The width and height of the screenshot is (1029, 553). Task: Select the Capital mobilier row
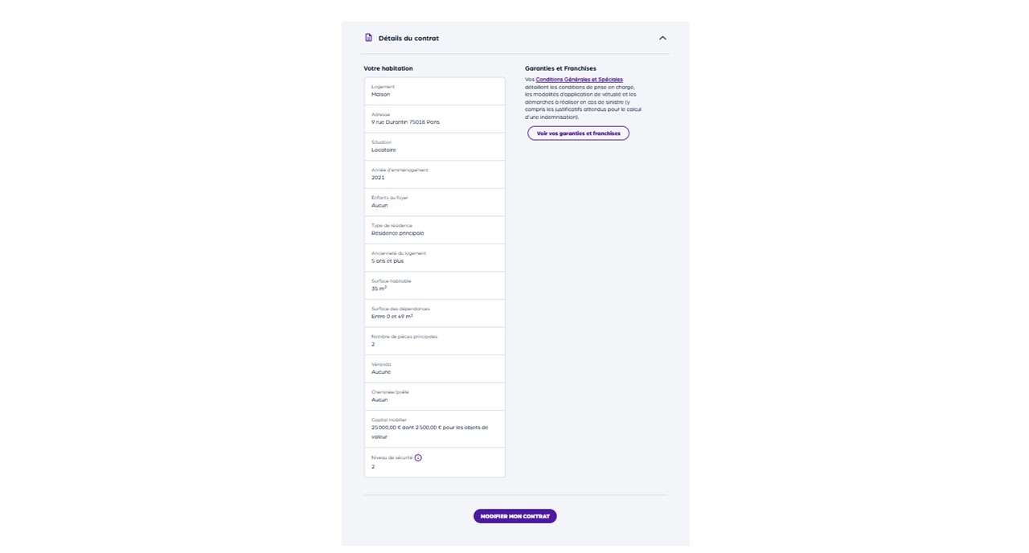(x=434, y=428)
